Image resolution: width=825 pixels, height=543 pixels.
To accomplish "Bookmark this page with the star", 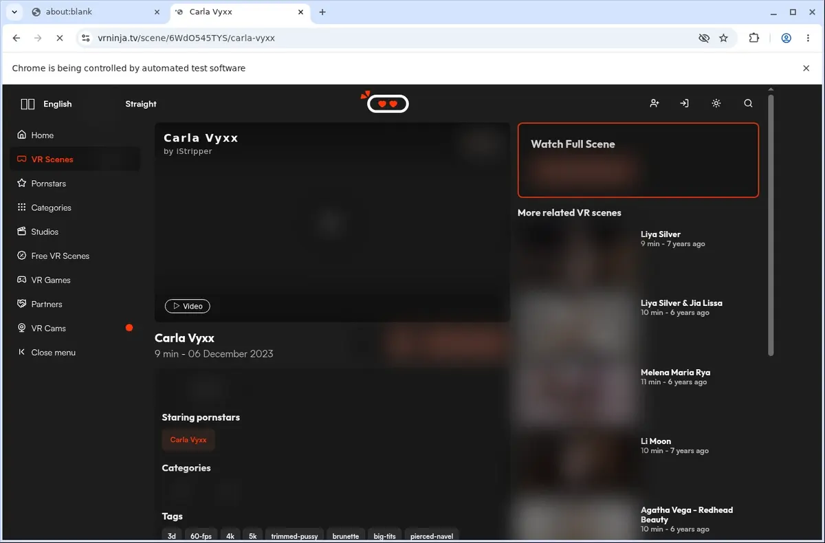I will click(723, 38).
